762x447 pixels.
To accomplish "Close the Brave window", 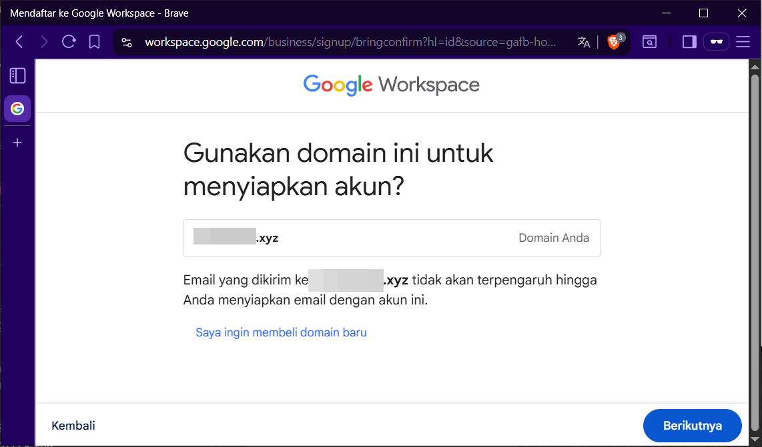I will [741, 13].
